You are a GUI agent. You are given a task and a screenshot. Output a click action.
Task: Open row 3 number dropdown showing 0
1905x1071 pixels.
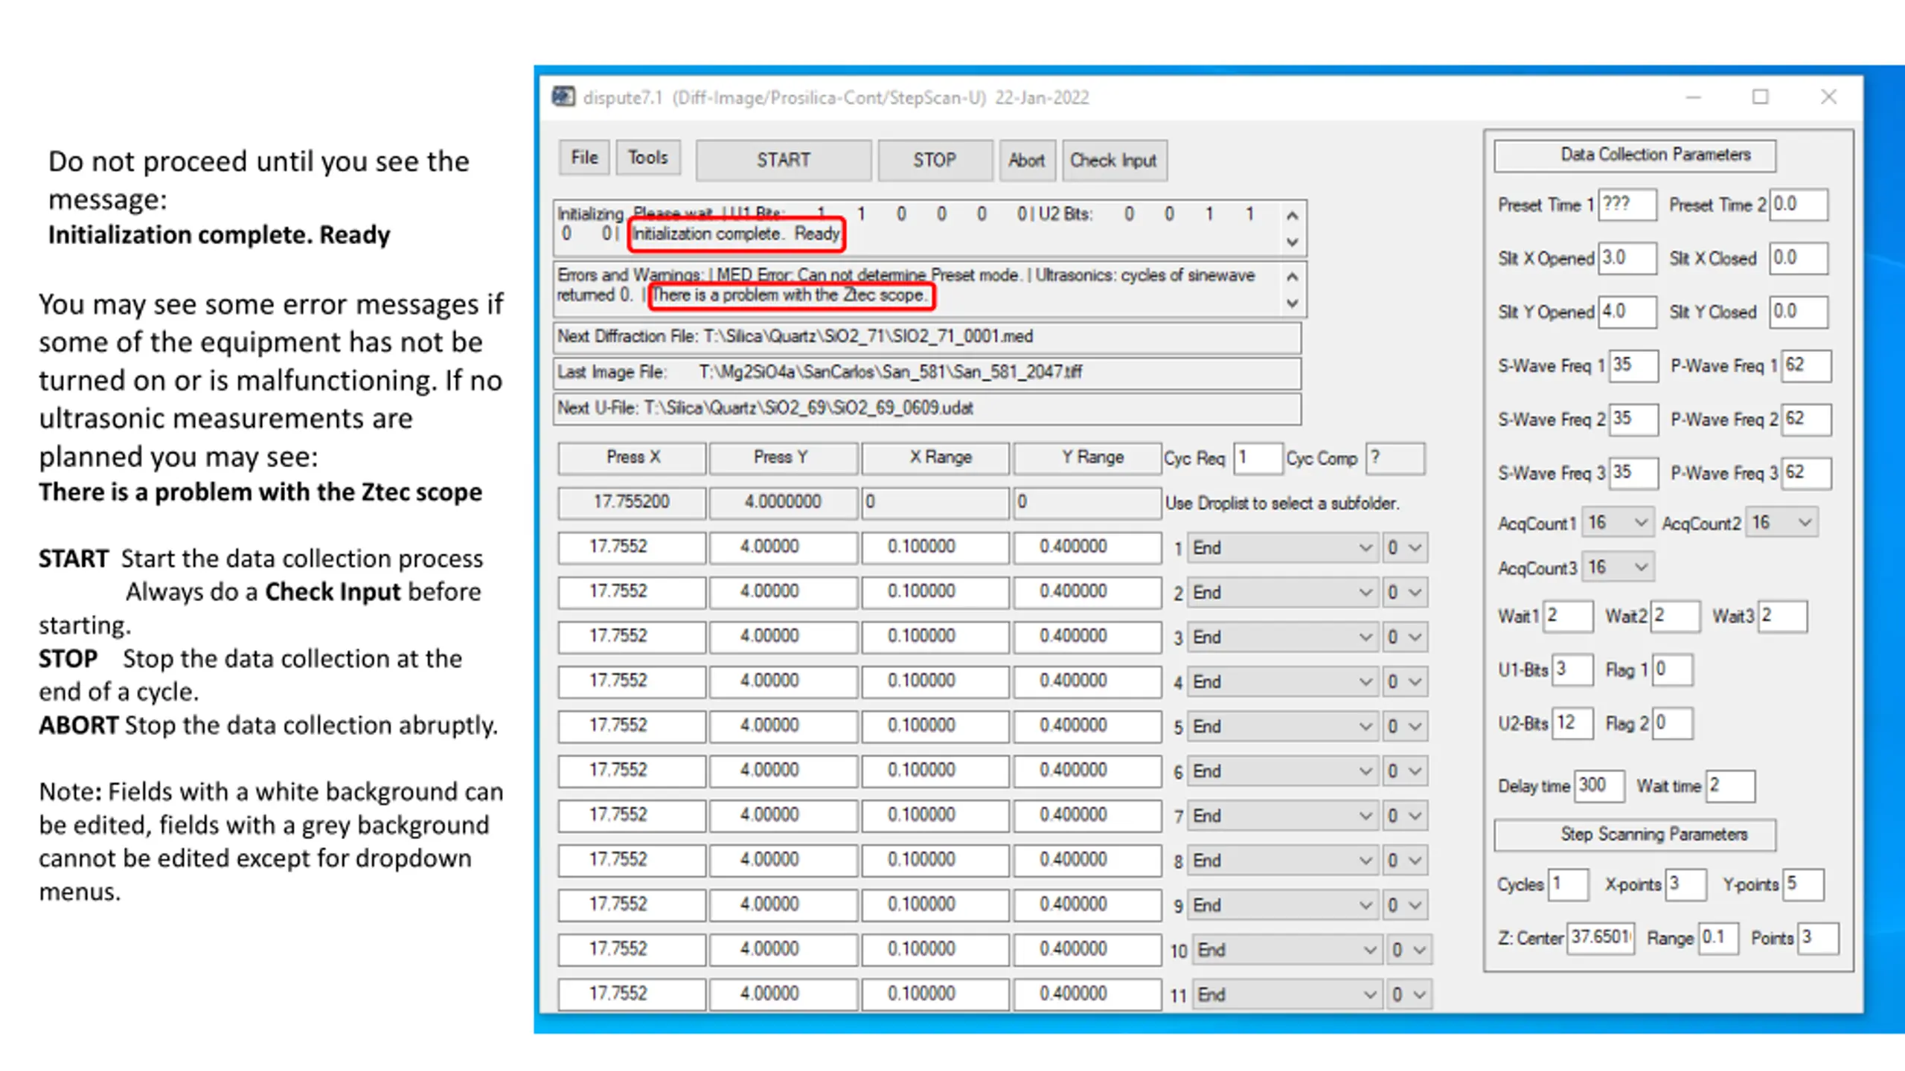[1405, 637]
